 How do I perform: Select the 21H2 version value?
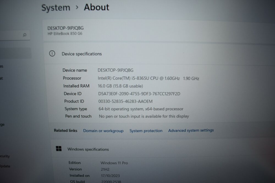tap(105, 169)
